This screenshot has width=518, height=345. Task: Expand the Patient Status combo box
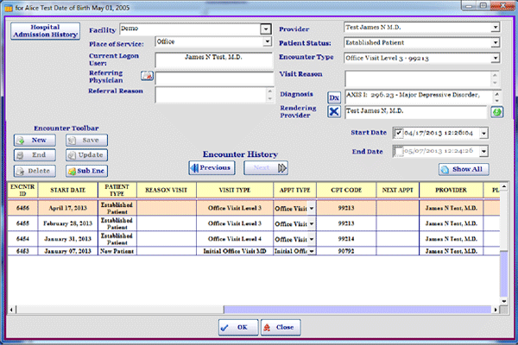coord(495,42)
